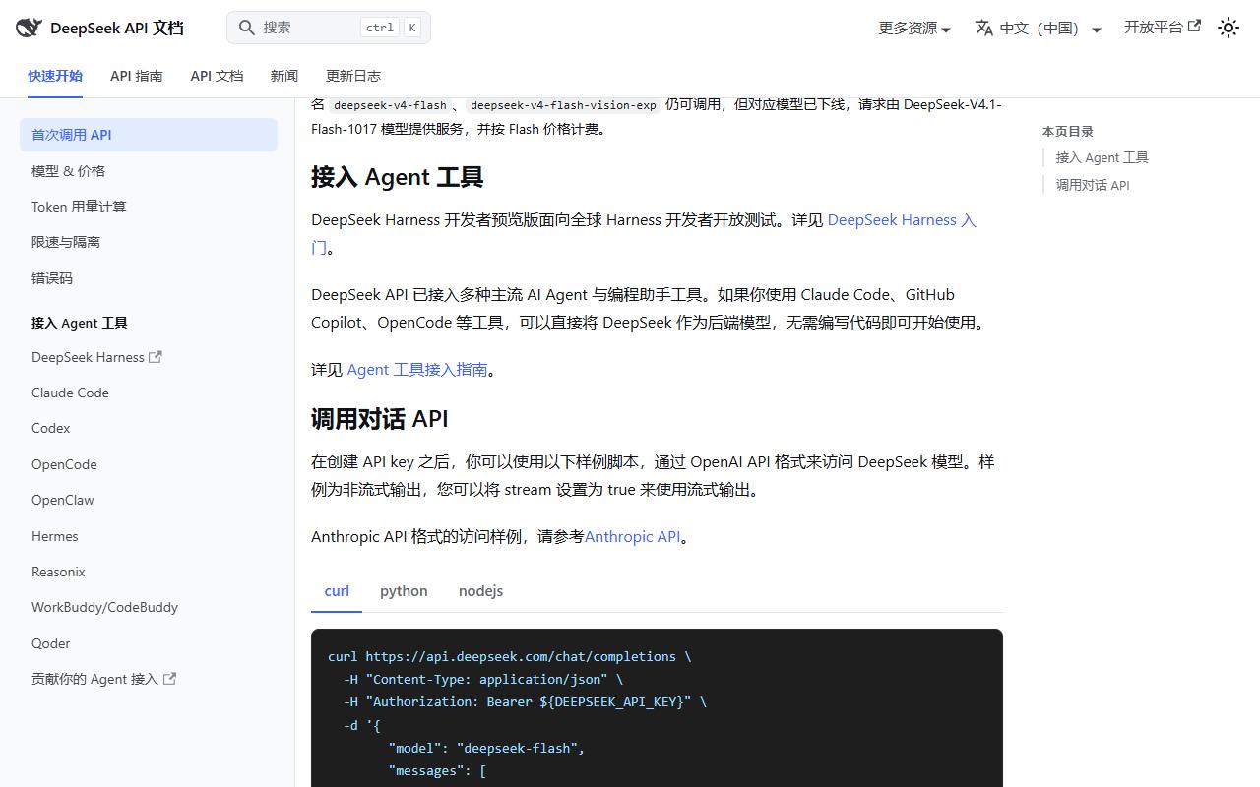Select the curl code tab
Image resolution: width=1260 pixels, height=787 pixels.
pos(337,591)
